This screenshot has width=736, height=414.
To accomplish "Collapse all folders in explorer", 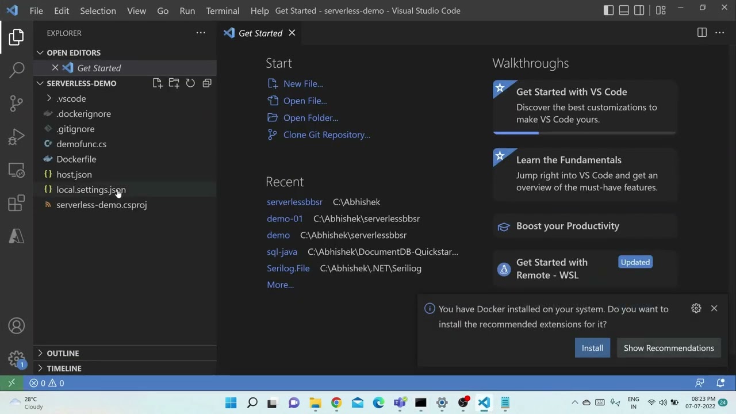I will pos(207,83).
